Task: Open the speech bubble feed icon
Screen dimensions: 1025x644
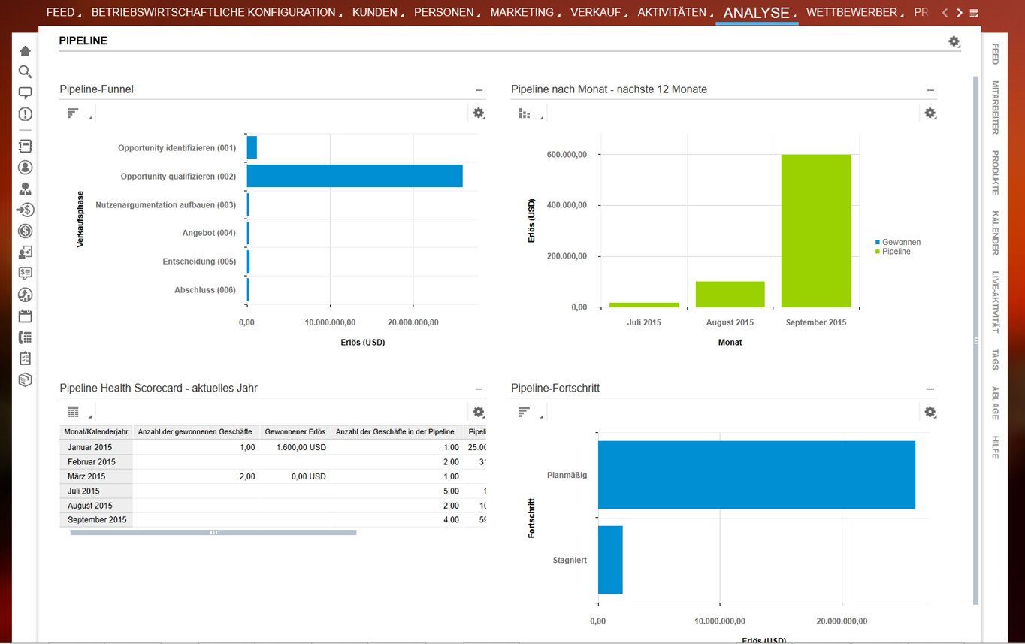Action: 25,93
